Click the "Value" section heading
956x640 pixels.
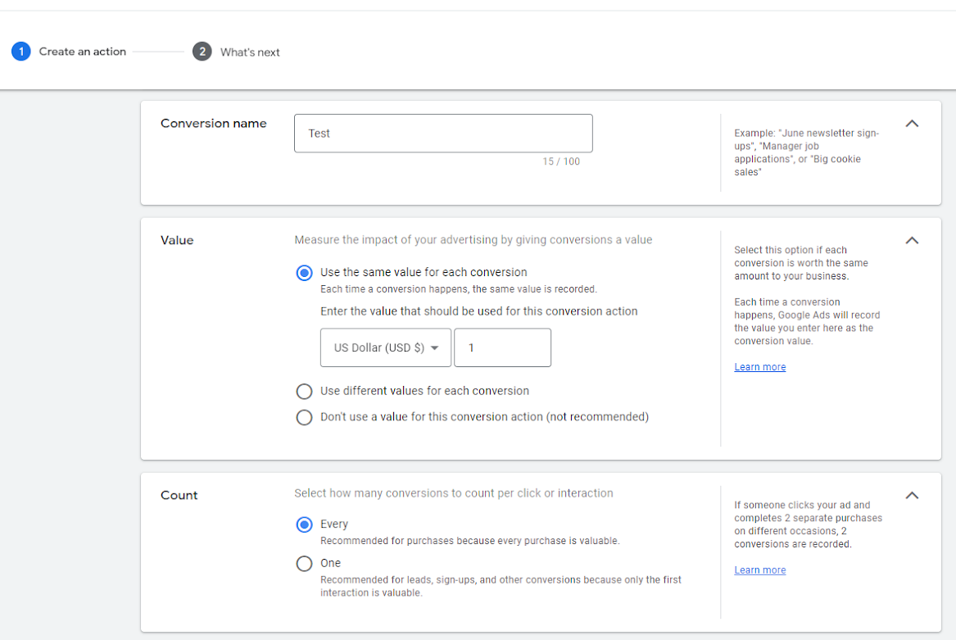(177, 241)
